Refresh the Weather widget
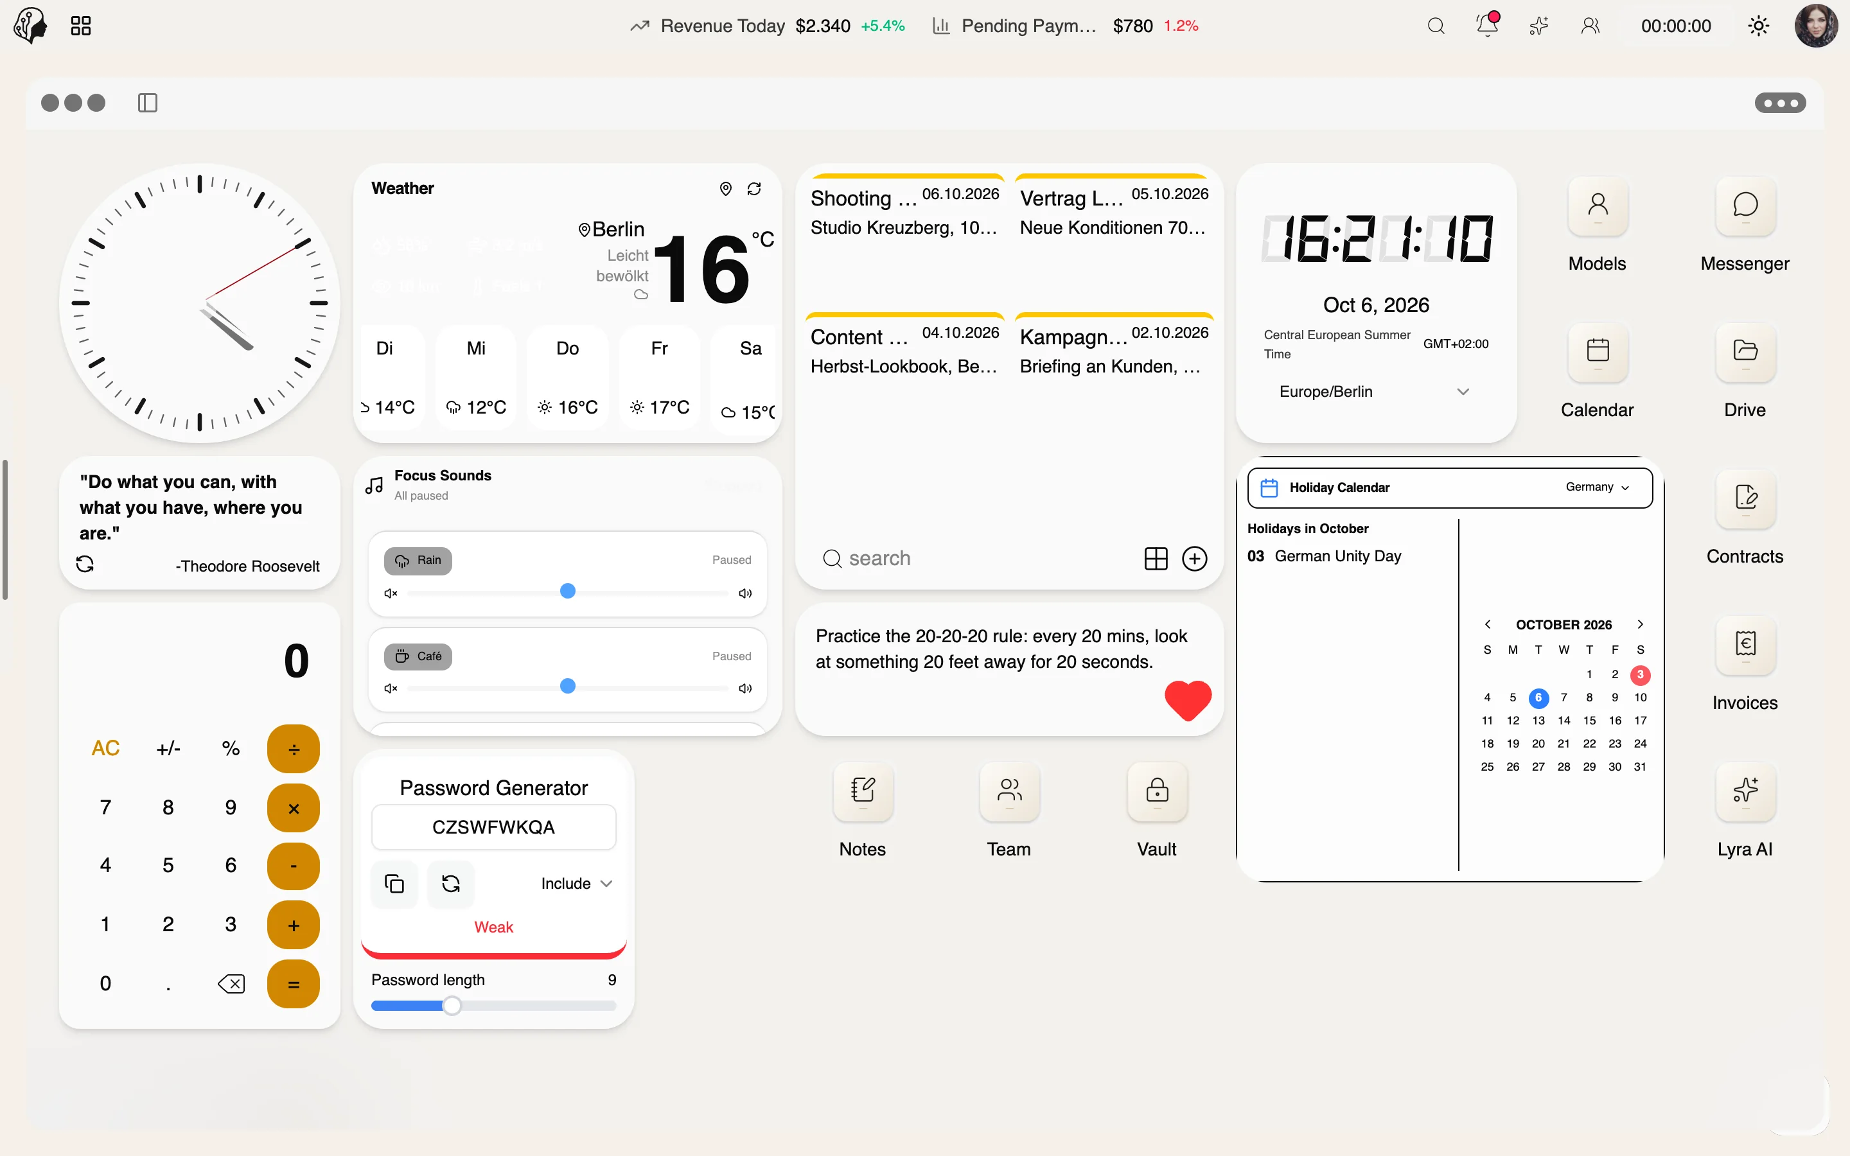Screen dimensions: 1850x1156 click(753, 188)
